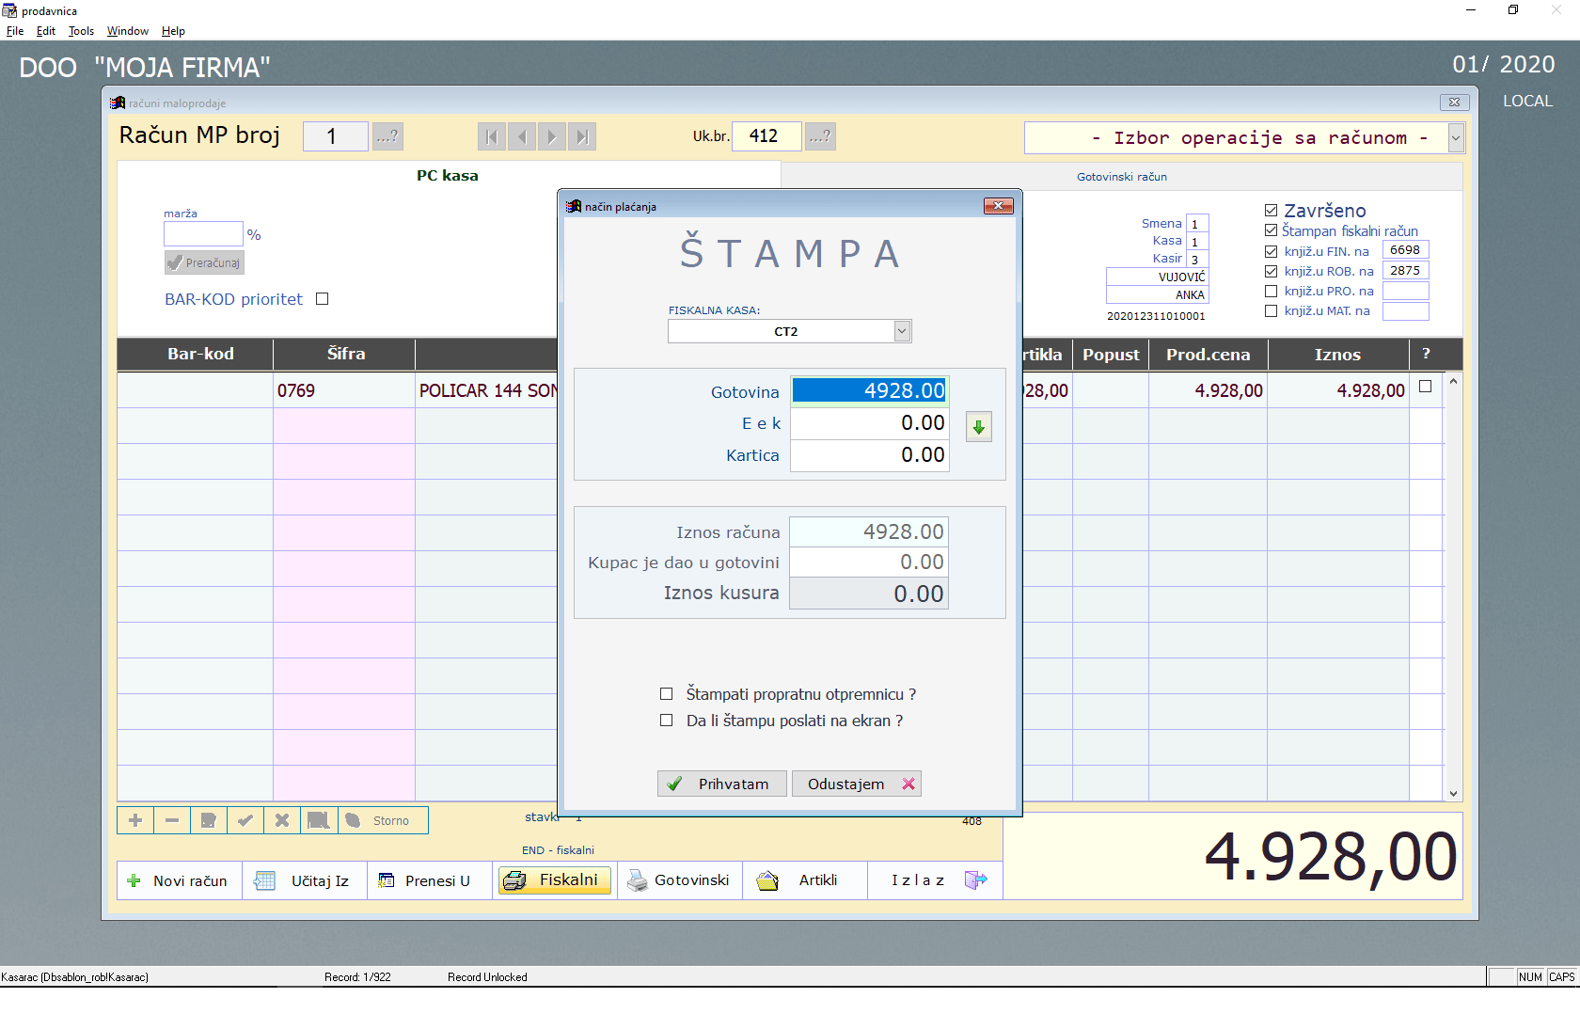Close the računi maloprodaje window

coord(1454,103)
